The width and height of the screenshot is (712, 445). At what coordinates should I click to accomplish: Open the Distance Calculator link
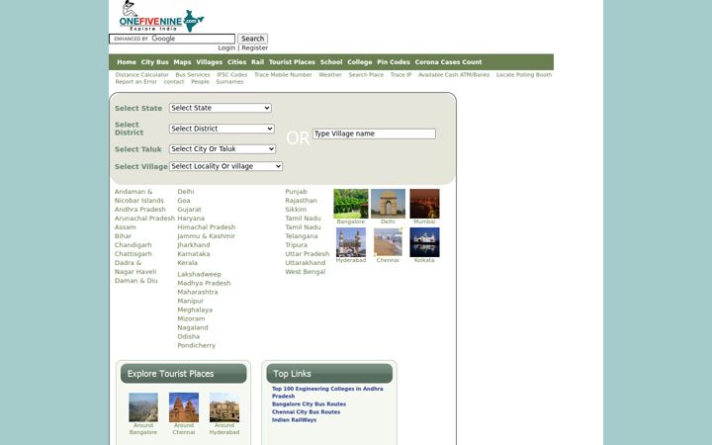(141, 75)
